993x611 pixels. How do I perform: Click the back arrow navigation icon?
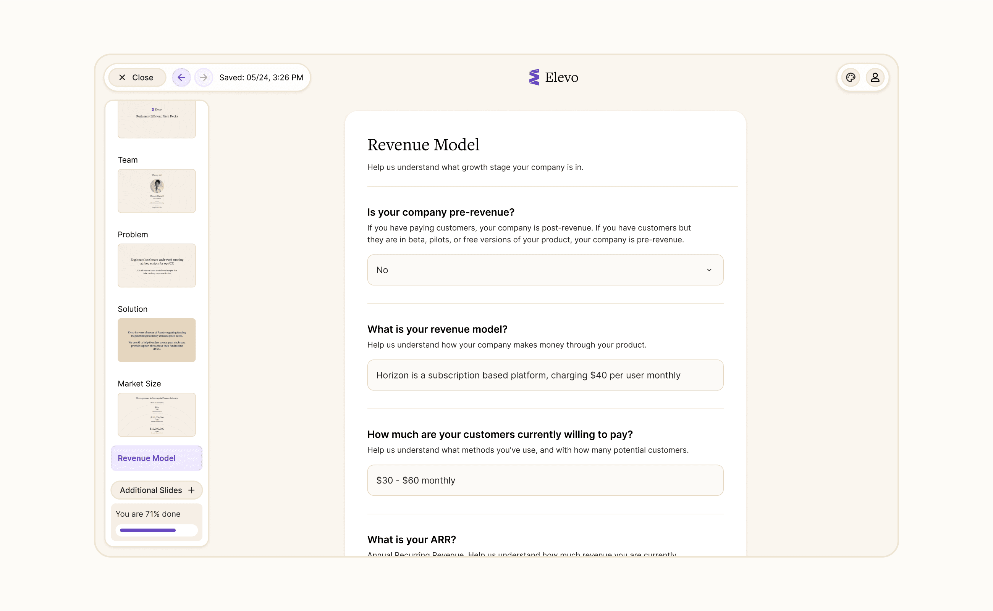pyautogui.click(x=181, y=77)
